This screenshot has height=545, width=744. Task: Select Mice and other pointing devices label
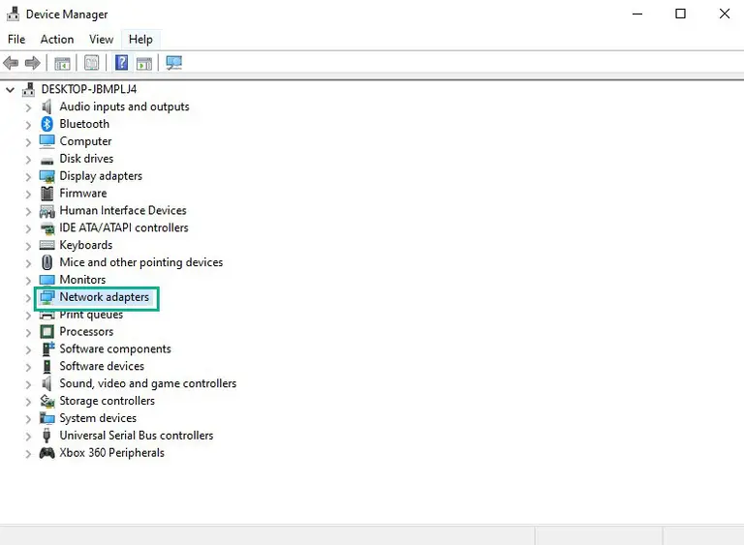[140, 262]
